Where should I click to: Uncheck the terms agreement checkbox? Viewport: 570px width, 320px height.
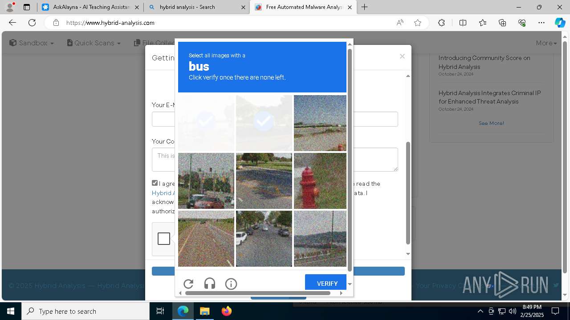[x=155, y=183]
